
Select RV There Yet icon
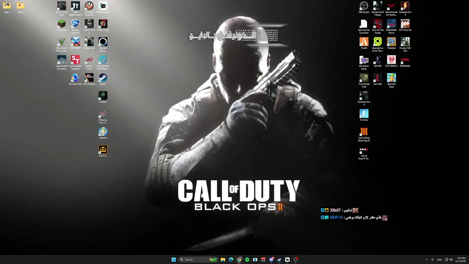(x=405, y=26)
